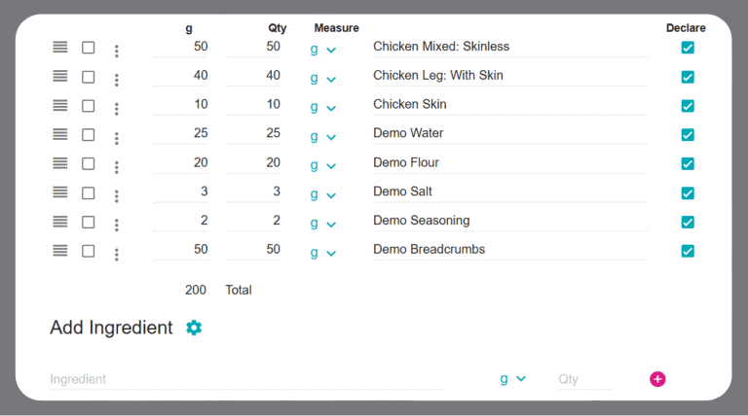This screenshot has height=416, width=748.
Task: Open three-dot menu for Chicken Leg row
Action: 117,80
